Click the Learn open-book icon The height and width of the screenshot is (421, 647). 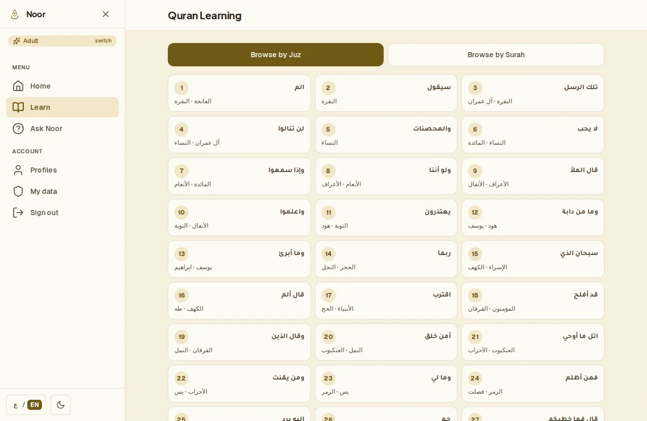(x=18, y=107)
